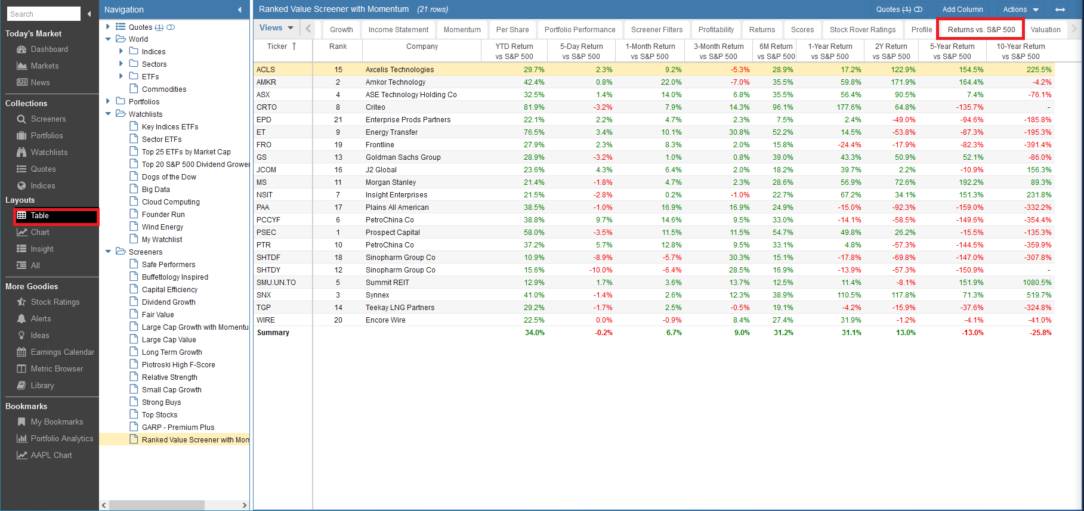Collapse the Watchlists folder in tree
Screen dimensions: 1084x511
[108, 114]
